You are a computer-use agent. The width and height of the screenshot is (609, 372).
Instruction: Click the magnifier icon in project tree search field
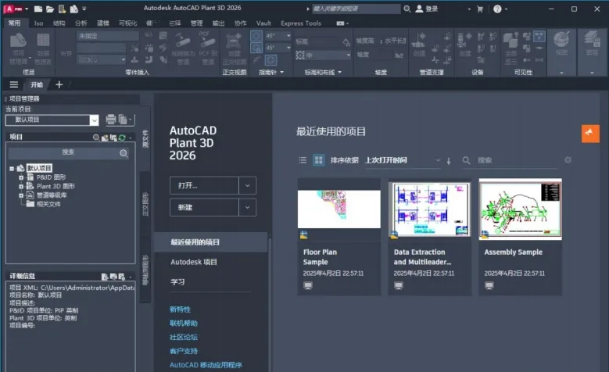[x=124, y=153]
